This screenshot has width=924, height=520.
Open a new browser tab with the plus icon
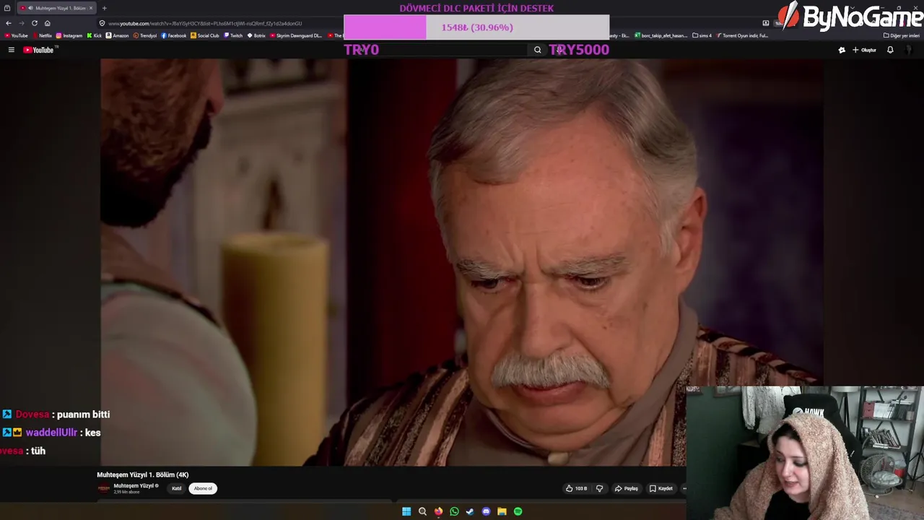(104, 8)
